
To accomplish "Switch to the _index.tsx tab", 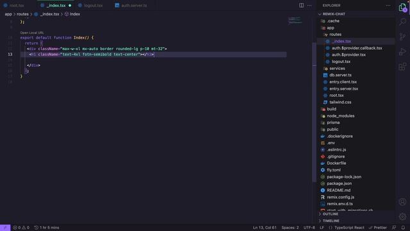I will tap(56, 5).
